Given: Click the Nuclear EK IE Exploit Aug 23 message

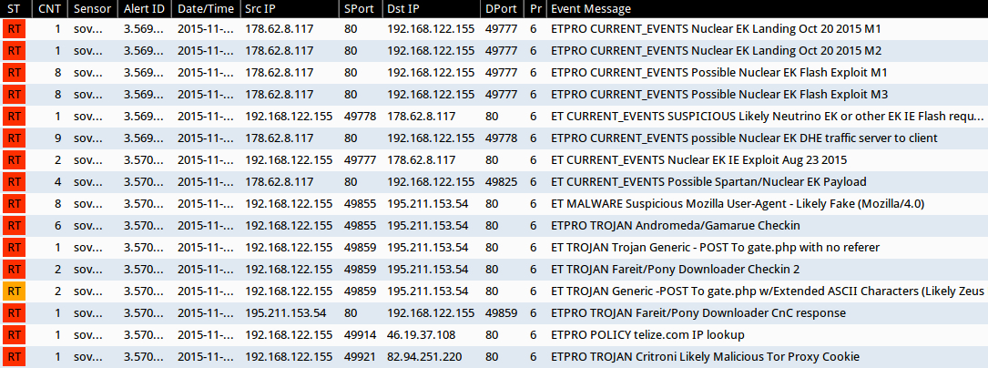Looking at the screenshot, I should tap(698, 160).
